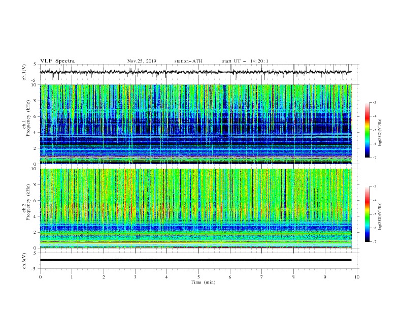
Task: Click the "2" kHz tick on ch.1 spectrogram axis
Action: tap(36, 148)
